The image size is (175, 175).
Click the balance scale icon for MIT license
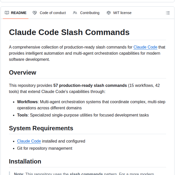click(109, 13)
